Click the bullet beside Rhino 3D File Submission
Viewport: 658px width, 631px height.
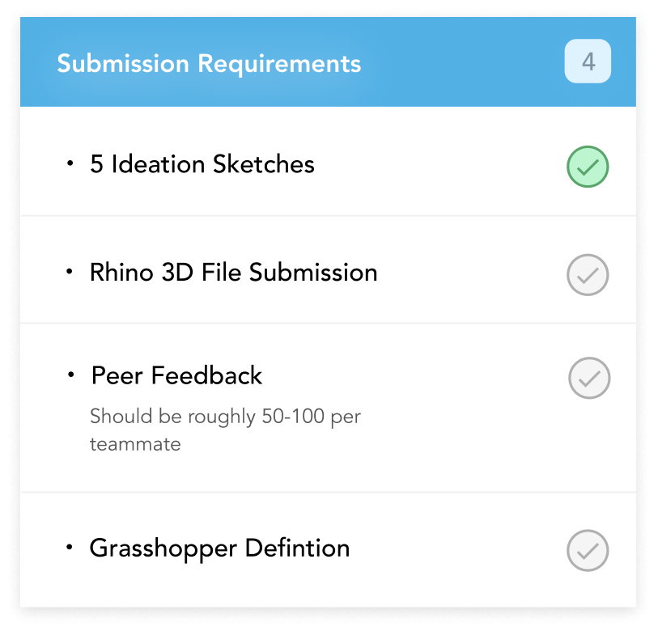(x=70, y=272)
